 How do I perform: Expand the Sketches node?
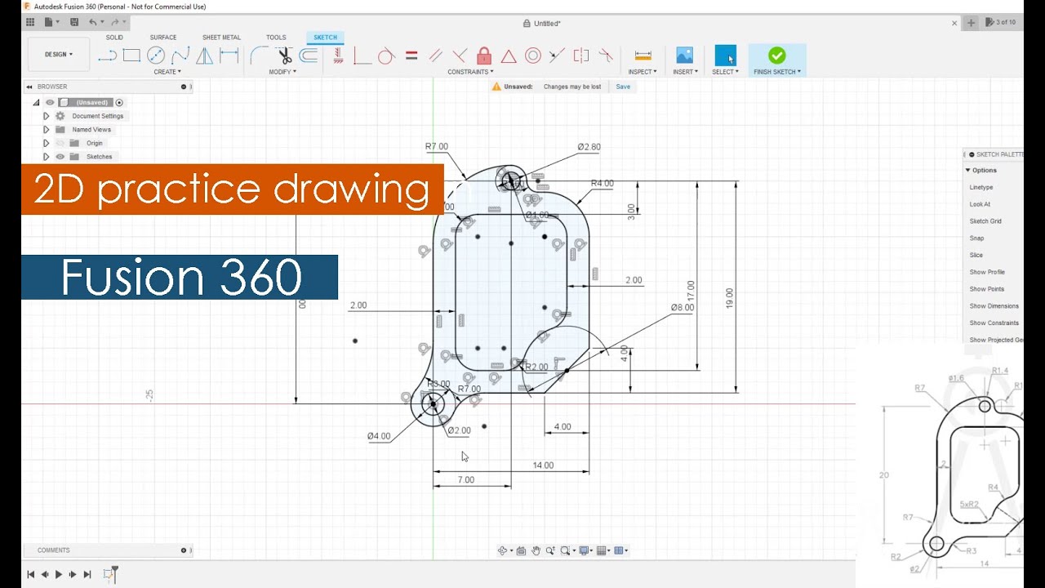point(47,156)
